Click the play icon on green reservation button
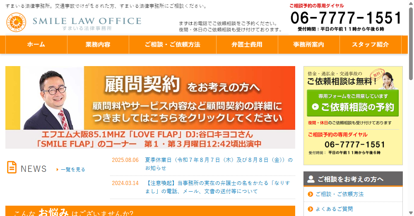 tap(315, 107)
